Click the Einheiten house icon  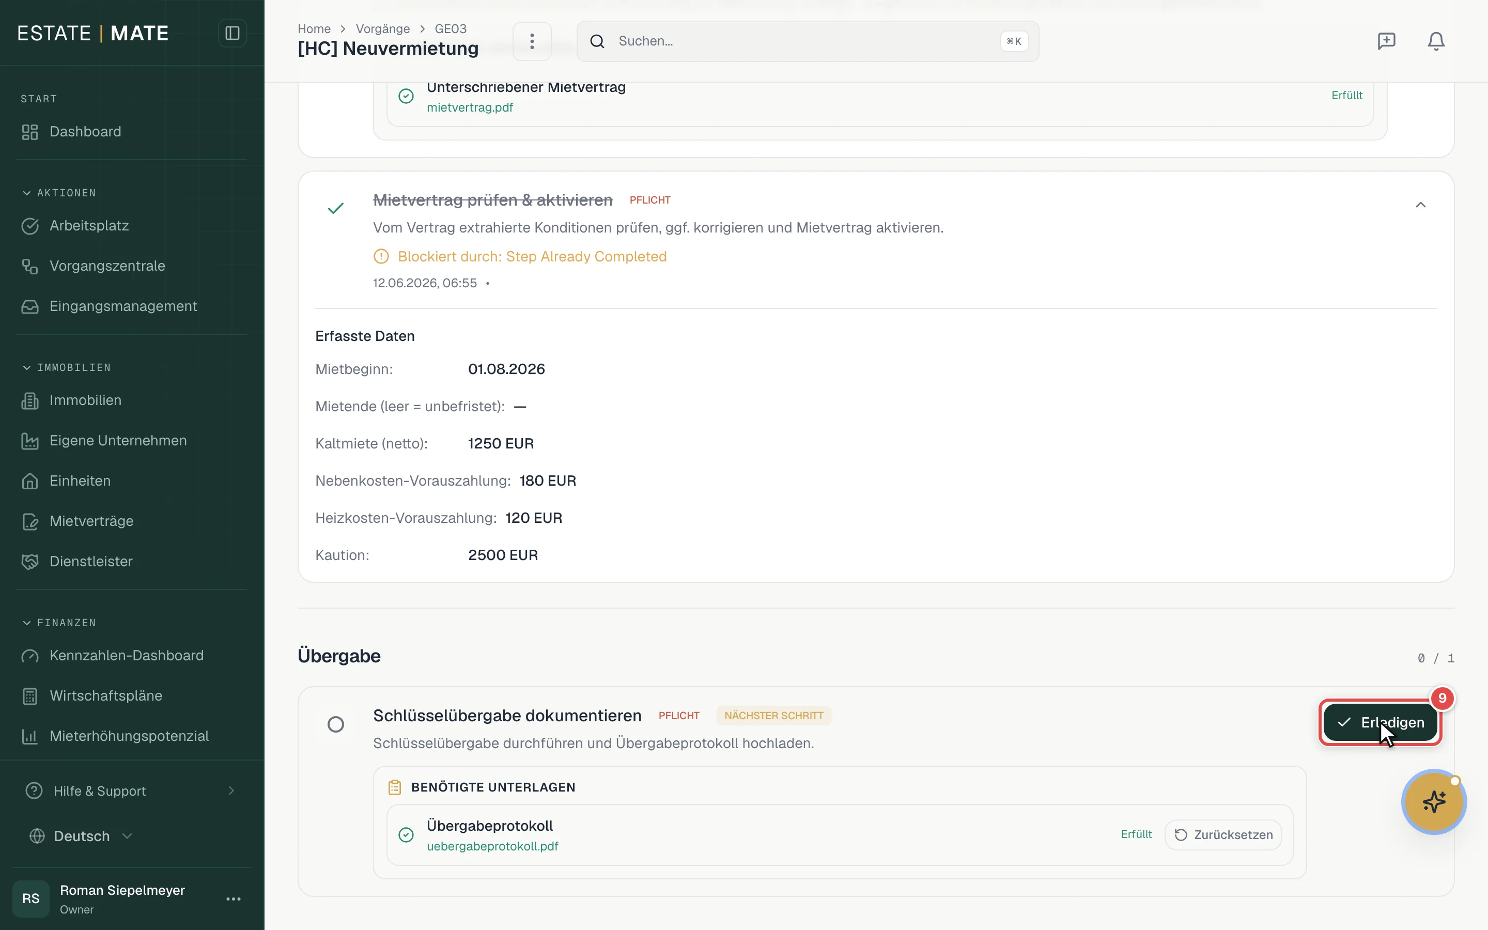click(x=30, y=481)
